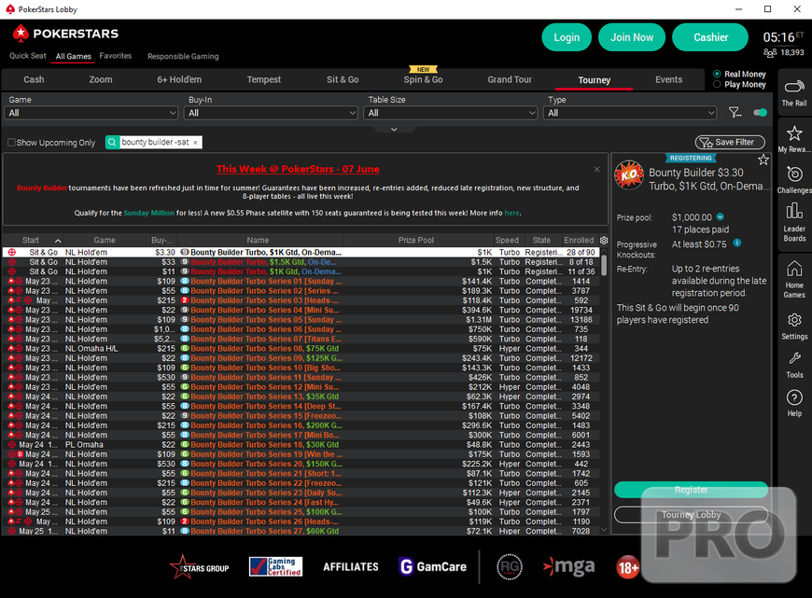
Task: Sort by Prize Pool column header
Action: 415,241
